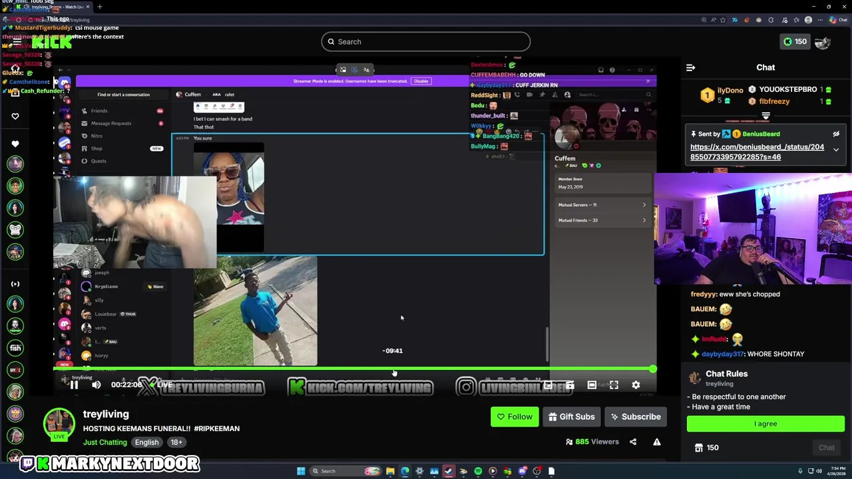Screen dimensions: 852x479
Task: Open the KICK home logo
Action: click(52, 42)
